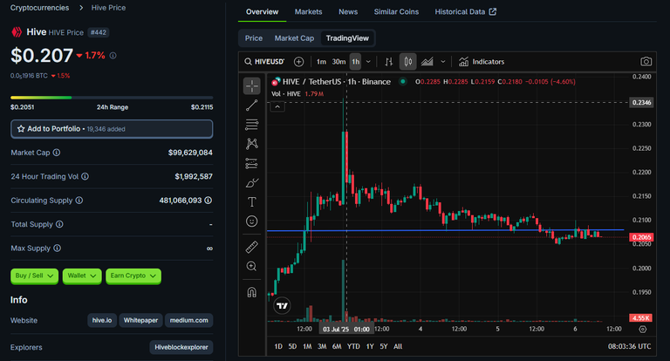Select the trend line drawing tool
Viewport: 670px width, 361px height.
pyautogui.click(x=251, y=106)
